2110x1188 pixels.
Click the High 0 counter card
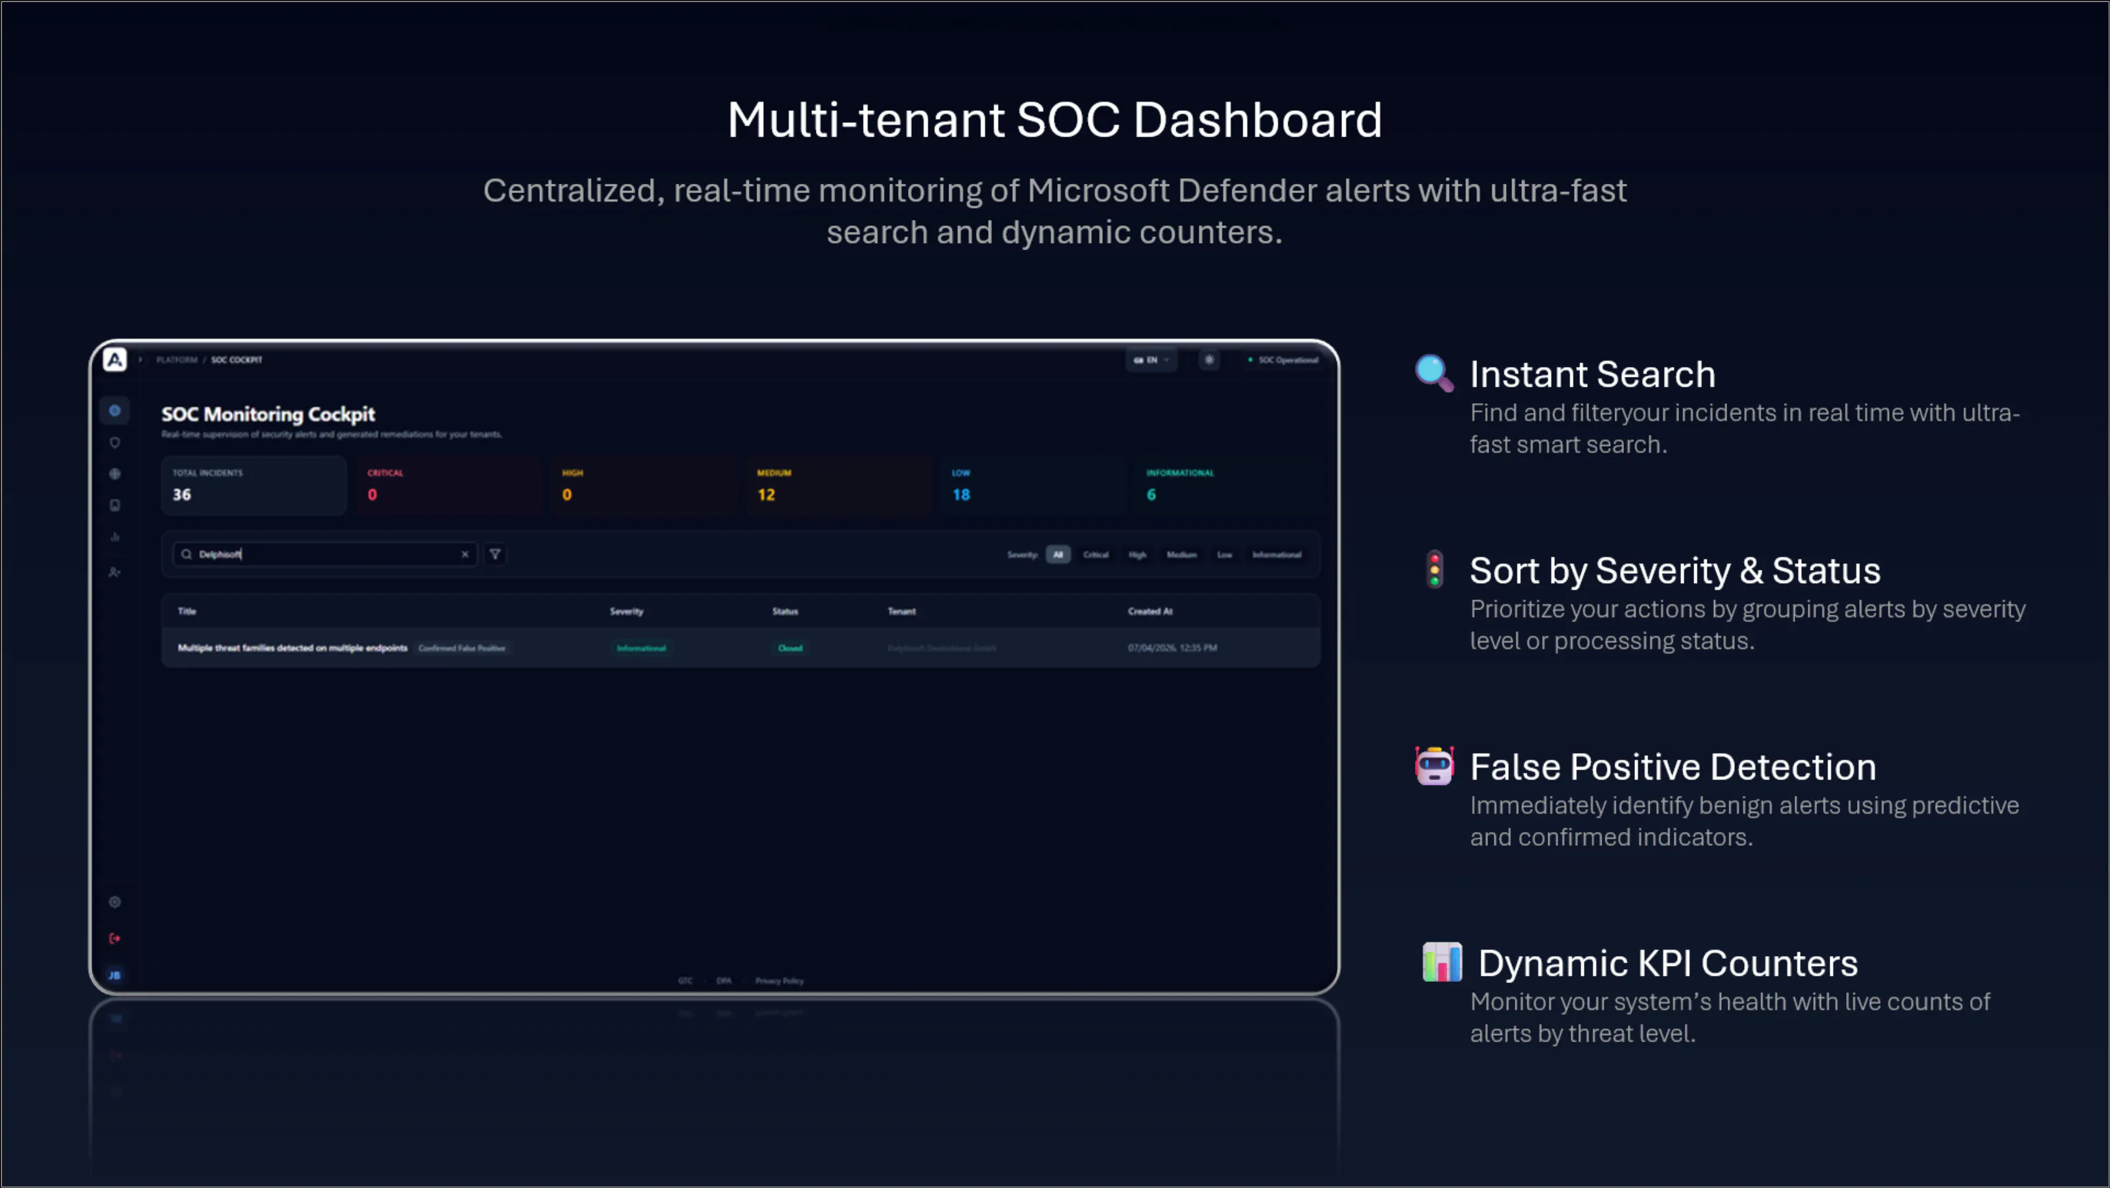pyautogui.click(x=644, y=485)
